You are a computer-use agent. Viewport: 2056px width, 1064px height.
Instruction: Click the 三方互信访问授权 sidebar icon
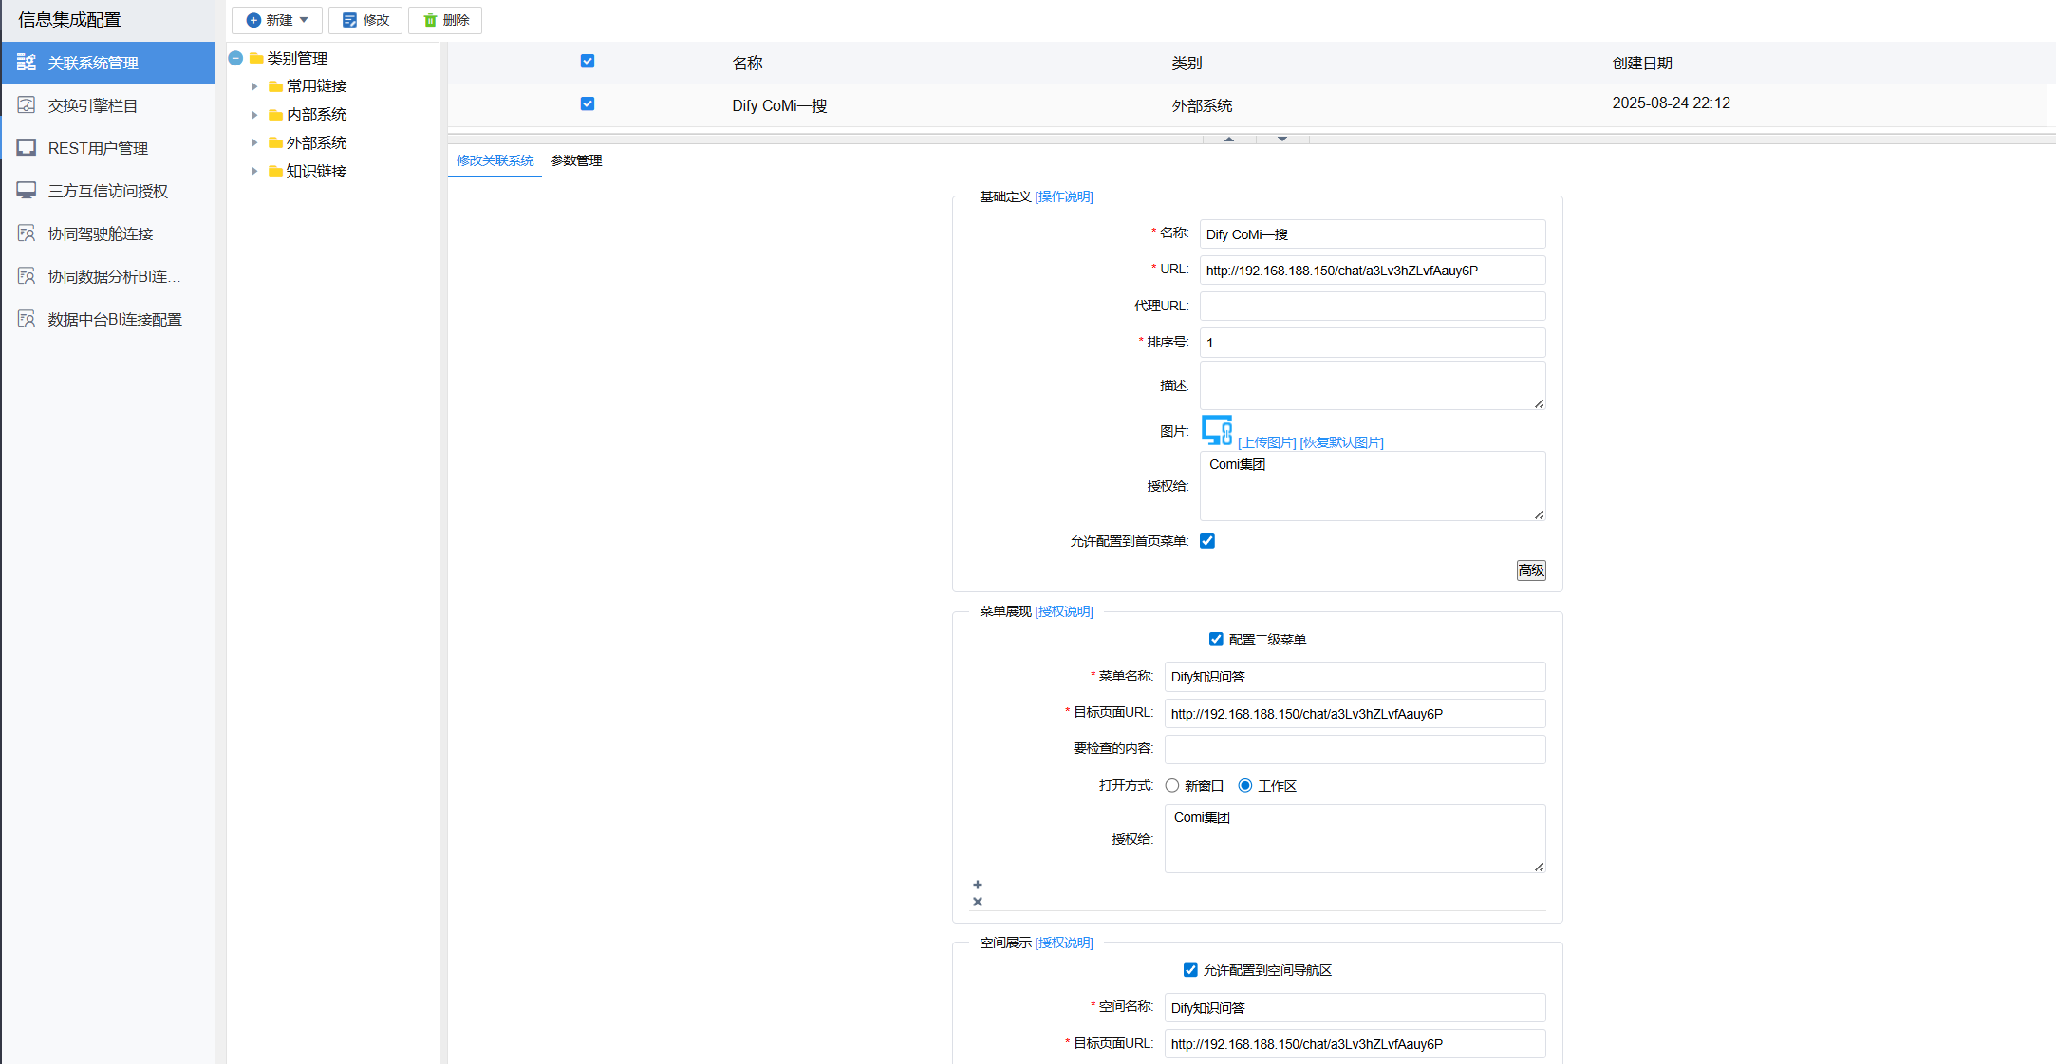[x=27, y=191]
